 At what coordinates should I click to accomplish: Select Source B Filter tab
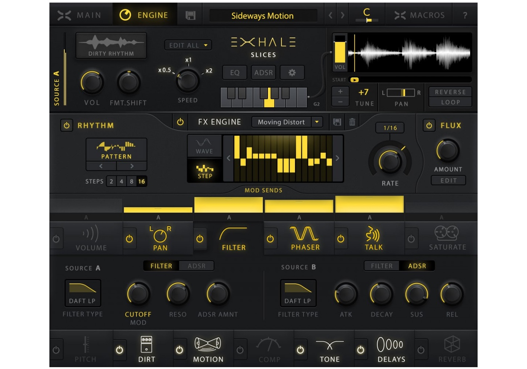pos(382,266)
